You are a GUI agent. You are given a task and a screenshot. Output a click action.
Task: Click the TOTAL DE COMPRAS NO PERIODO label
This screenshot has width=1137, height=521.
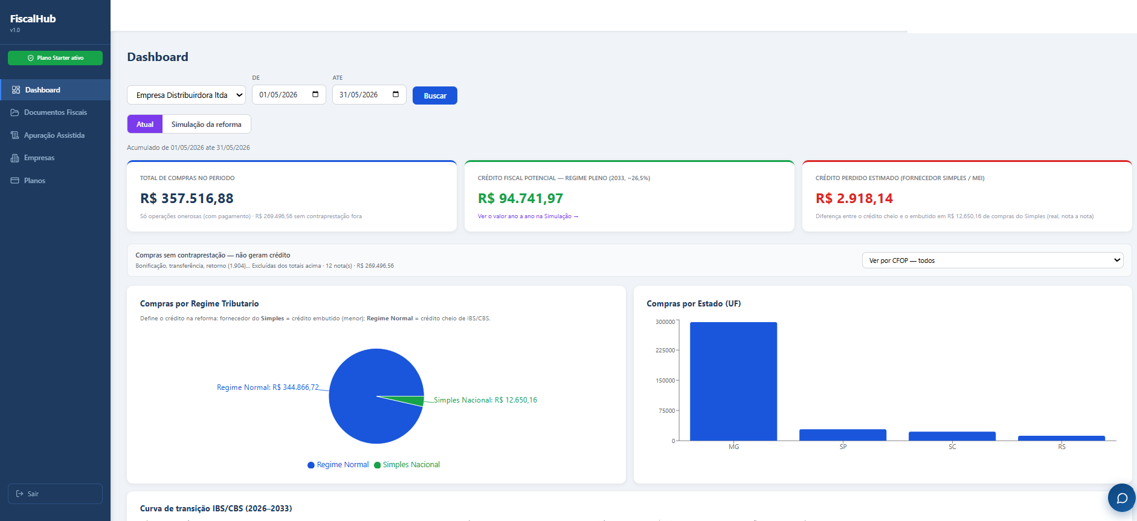point(187,178)
